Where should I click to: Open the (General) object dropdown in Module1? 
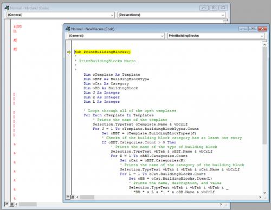(112, 15)
